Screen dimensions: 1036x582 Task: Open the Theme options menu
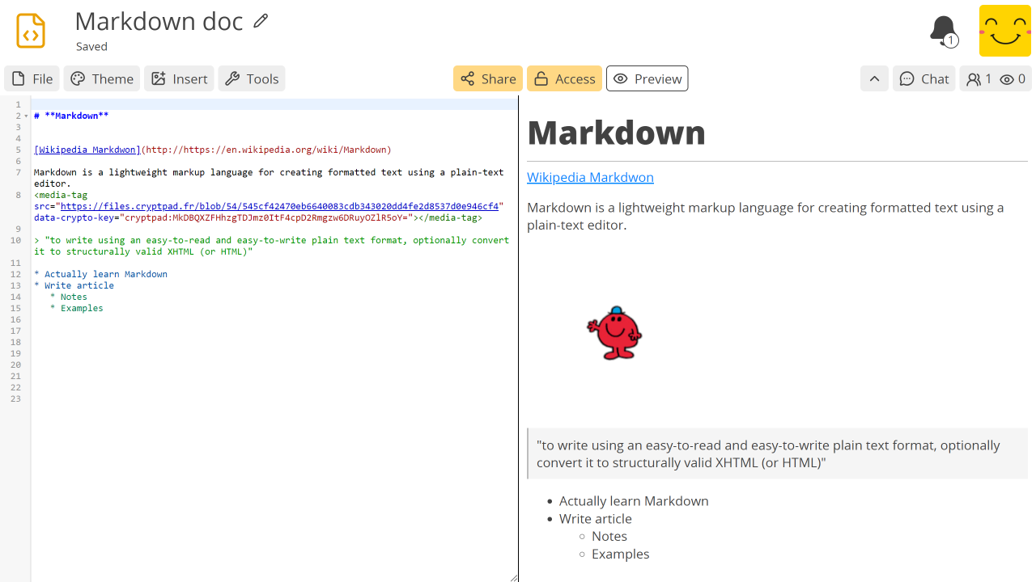coord(101,78)
